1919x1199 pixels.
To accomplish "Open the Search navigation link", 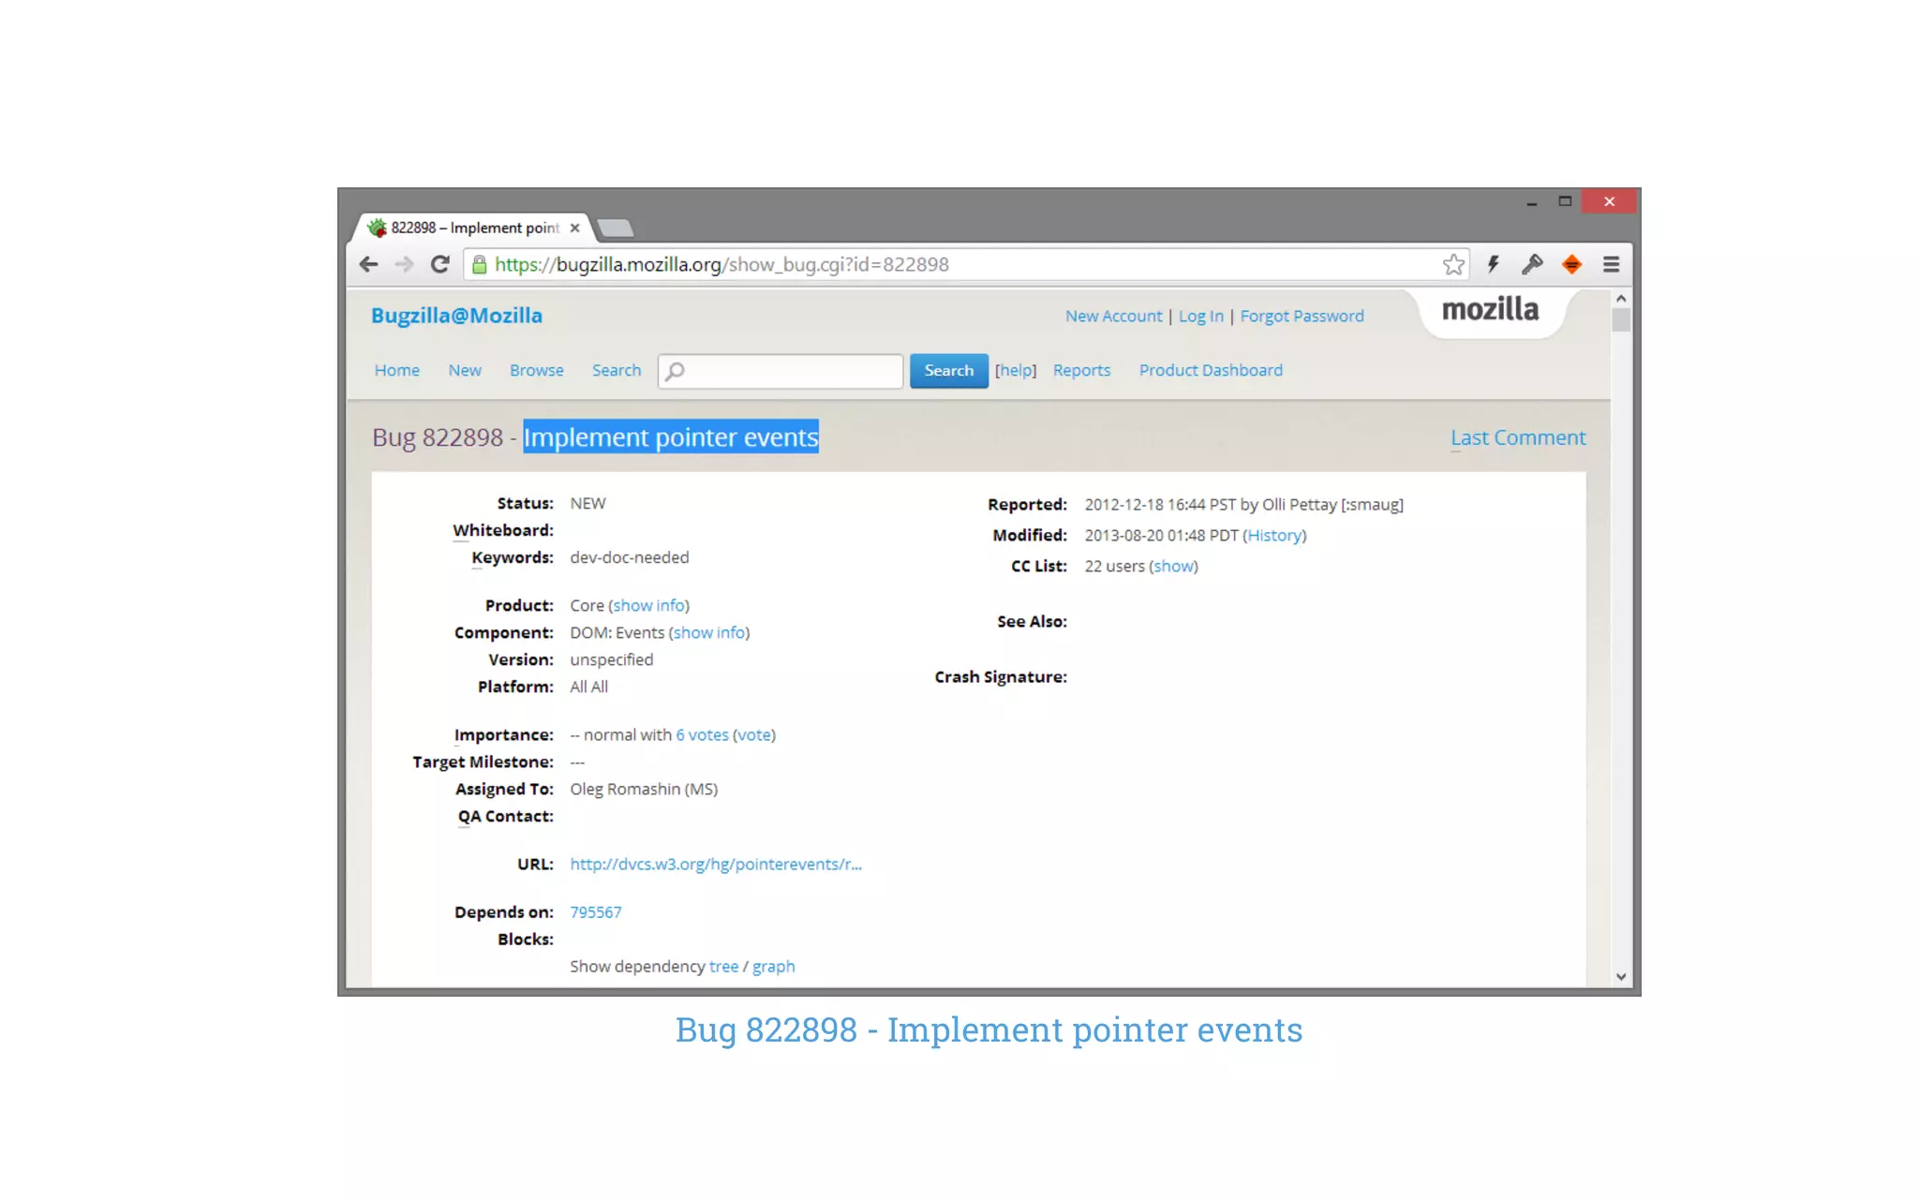I will 617,370.
